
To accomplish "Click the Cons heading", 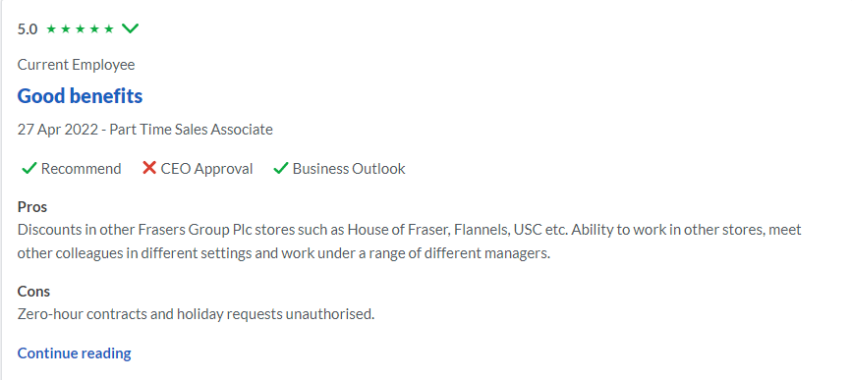I will pyautogui.click(x=33, y=292).
